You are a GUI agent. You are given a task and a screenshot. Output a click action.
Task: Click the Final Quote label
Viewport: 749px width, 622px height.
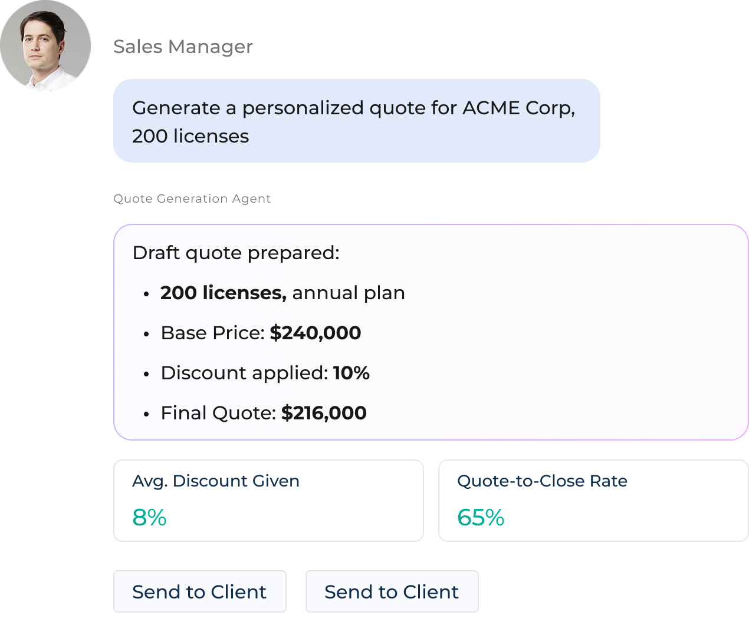coord(218,413)
